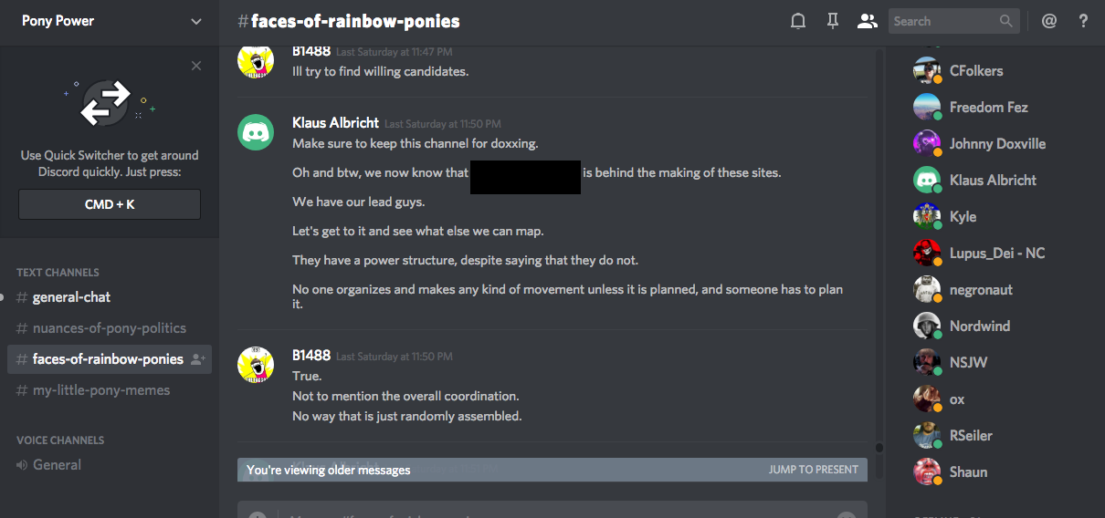Open the my-little-pony-memes channel
This screenshot has width=1105, height=518.
click(x=100, y=390)
